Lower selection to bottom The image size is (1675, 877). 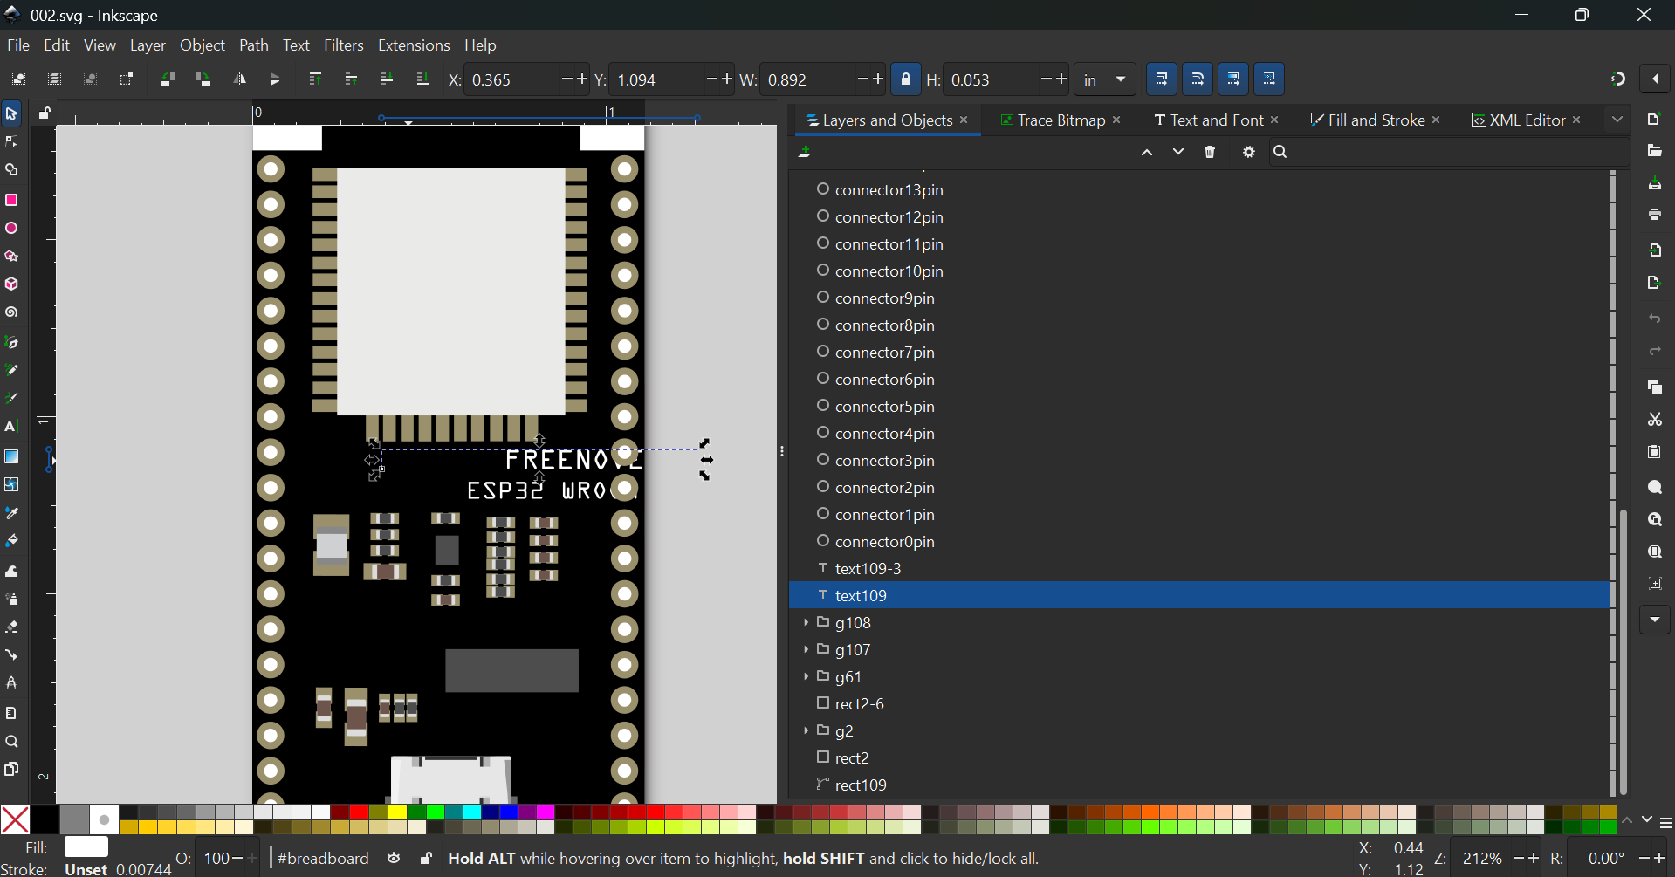[x=422, y=79]
